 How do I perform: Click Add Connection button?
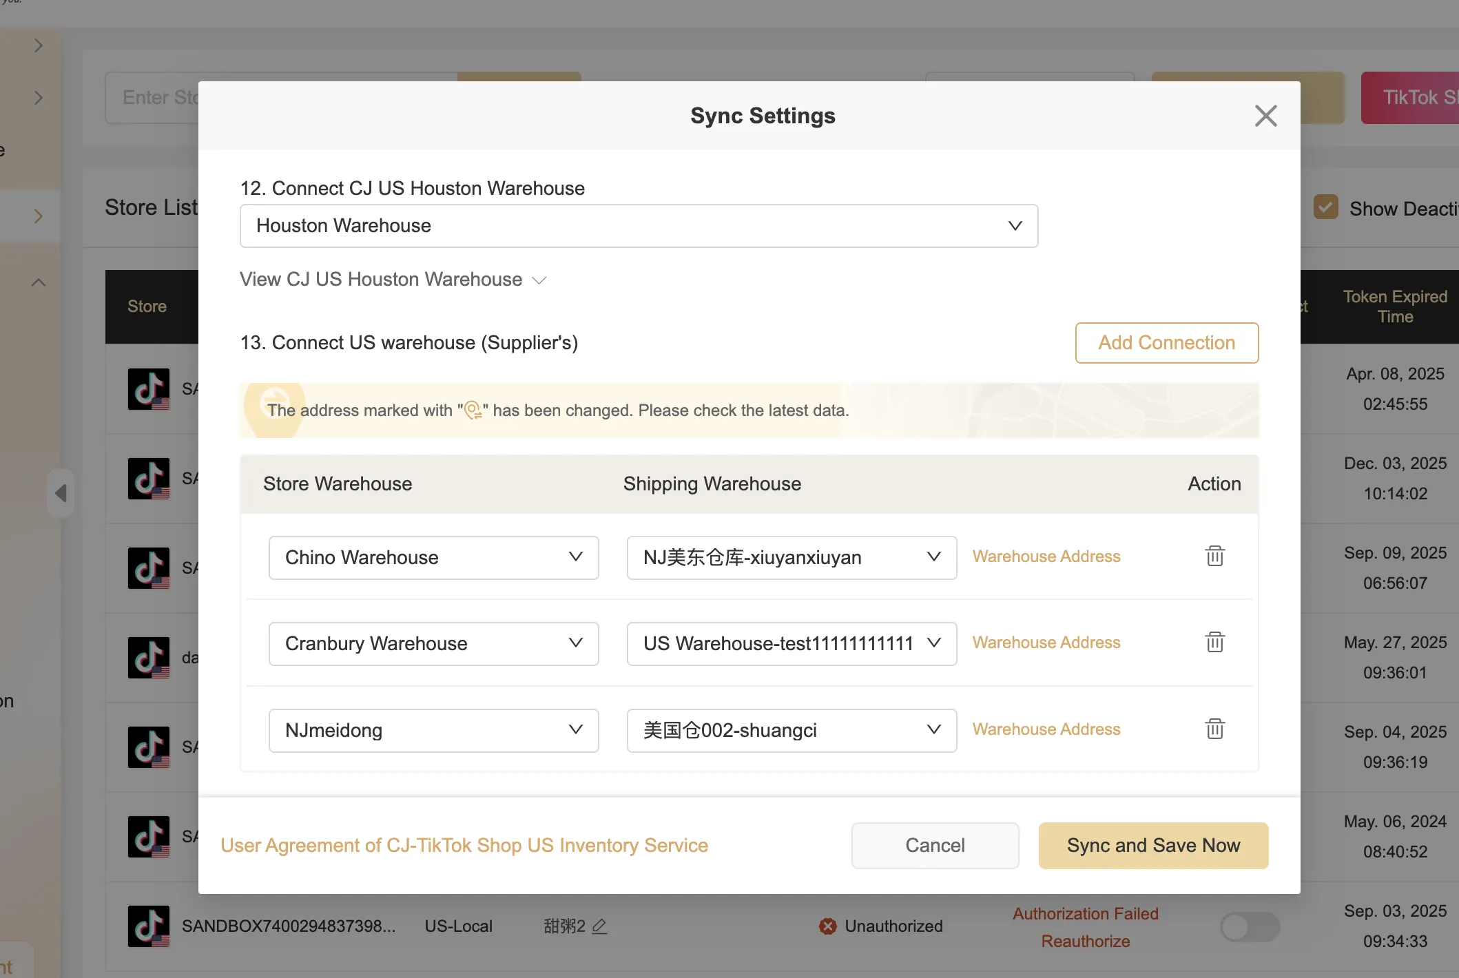tap(1166, 342)
